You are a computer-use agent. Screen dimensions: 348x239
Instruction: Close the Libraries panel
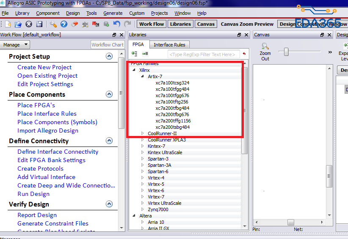click(x=246, y=35)
